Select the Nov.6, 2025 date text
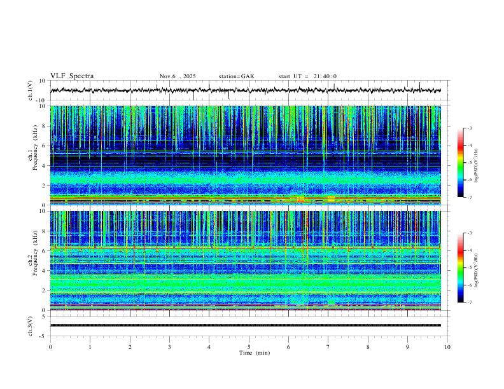Image resolution: width=504 pixels, height=389 pixels. click(178, 76)
